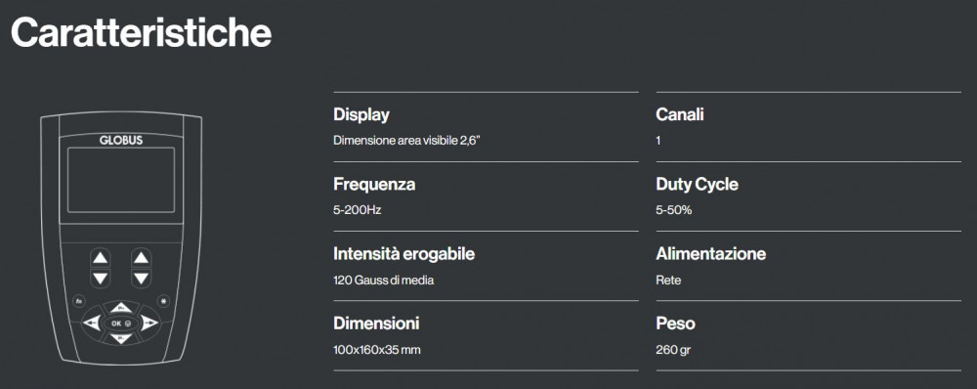Click the fn button on the device
Viewport: 977px width, 389px height.
pyautogui.click(x=79, y=300)
